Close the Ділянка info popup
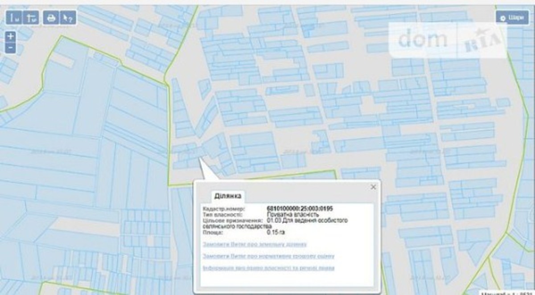The image size is (535, 295). [374, 187]
